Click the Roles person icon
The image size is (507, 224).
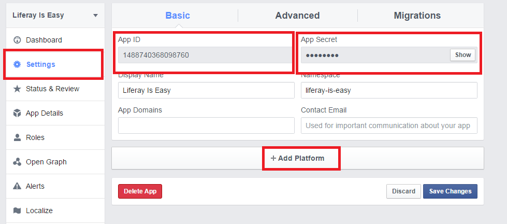17,137
